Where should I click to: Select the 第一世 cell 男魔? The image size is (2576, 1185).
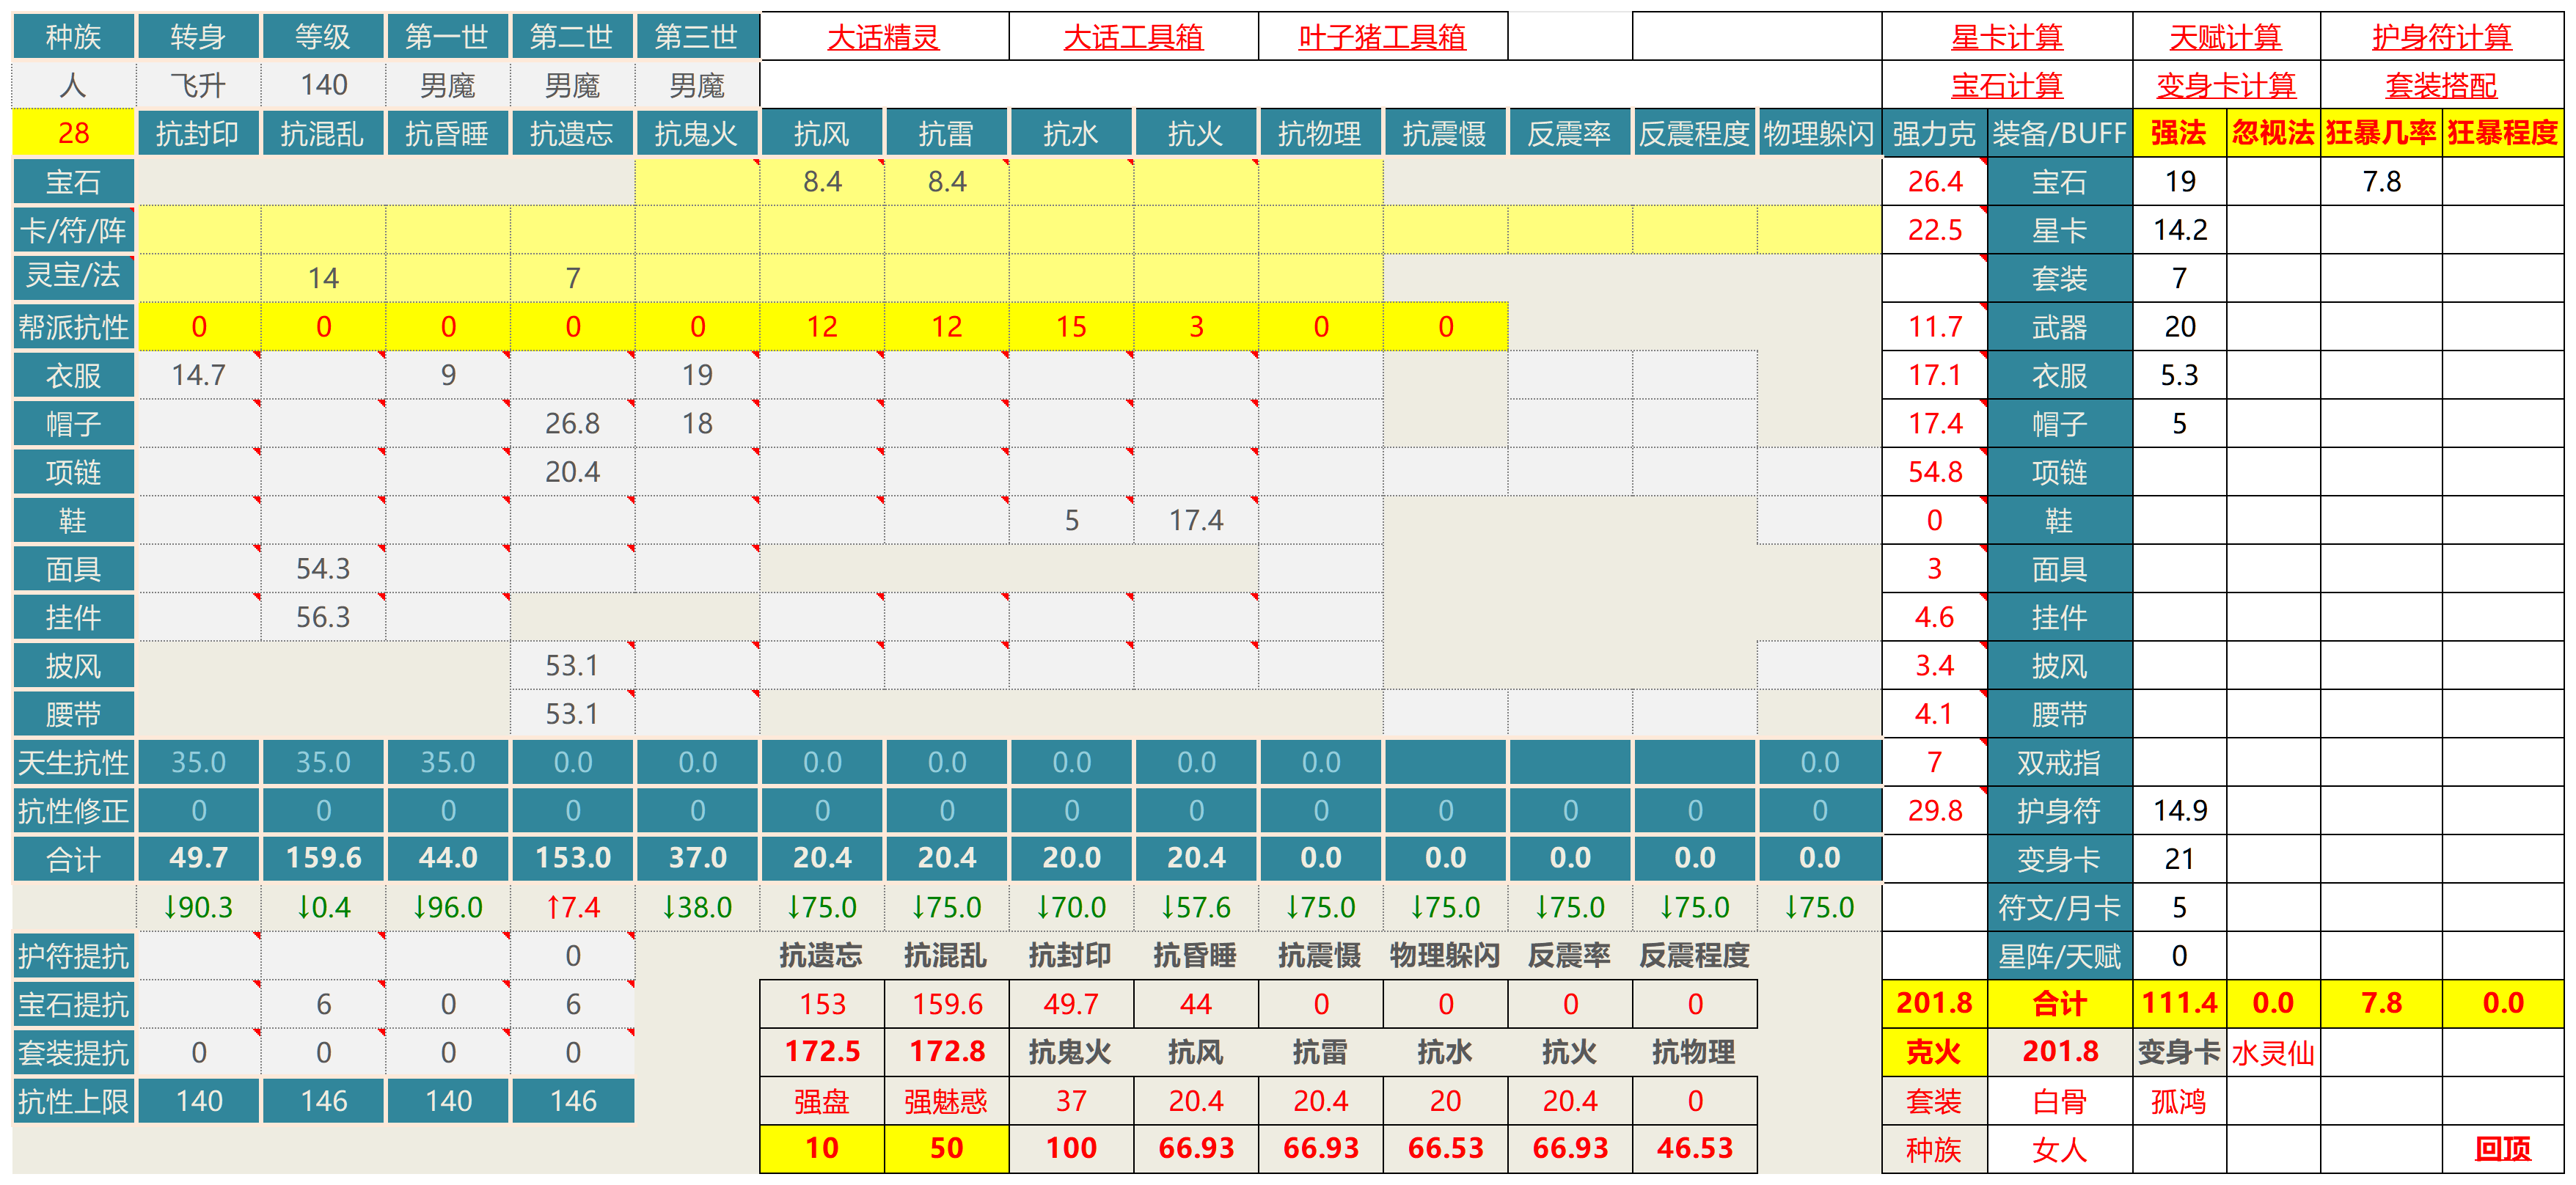point(447,86)
